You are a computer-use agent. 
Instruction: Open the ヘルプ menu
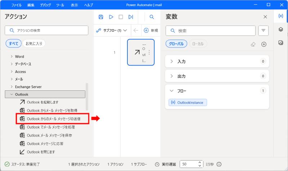point(89,5)
